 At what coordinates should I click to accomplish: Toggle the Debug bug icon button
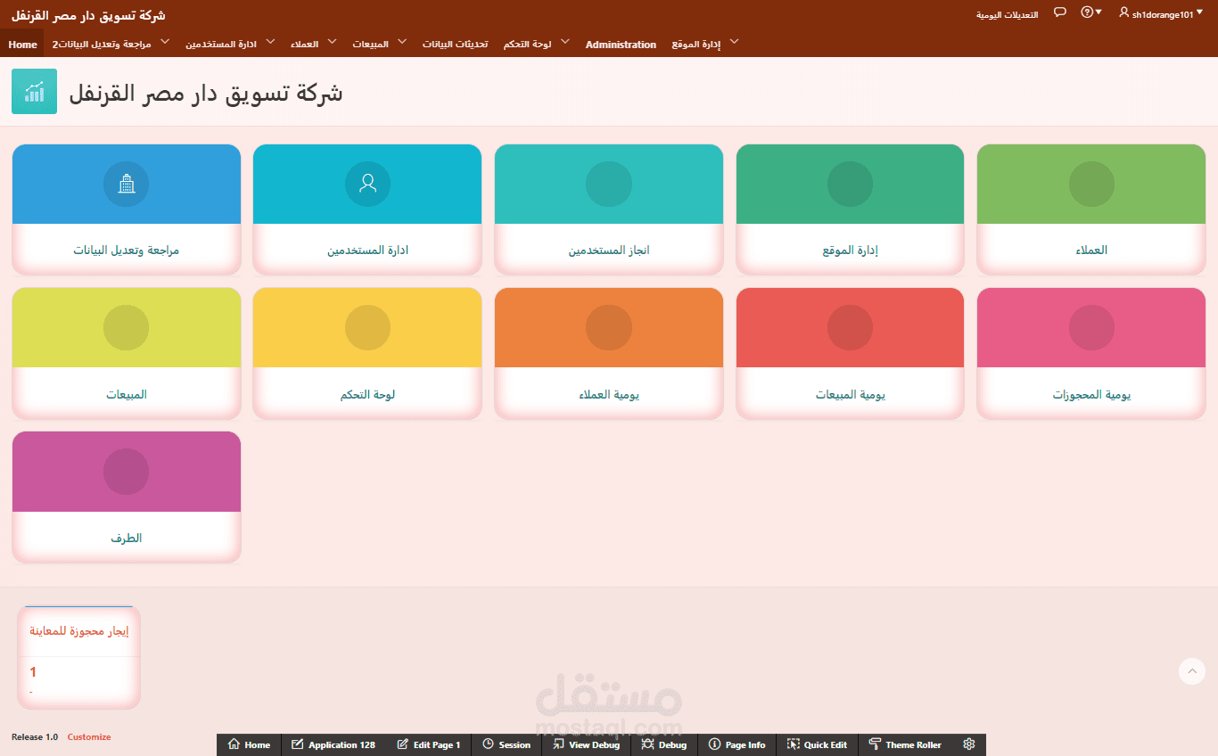click(664, 744)
